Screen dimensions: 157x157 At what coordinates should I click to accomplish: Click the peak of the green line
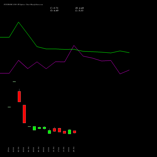tap(19, 22)
